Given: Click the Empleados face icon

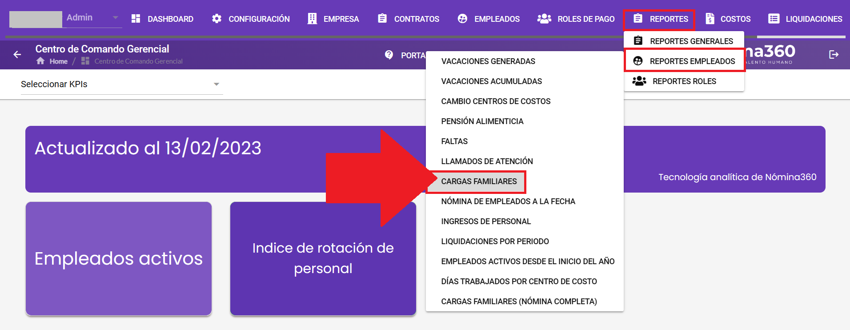Looking at the screenshot, I should [462, 19].
